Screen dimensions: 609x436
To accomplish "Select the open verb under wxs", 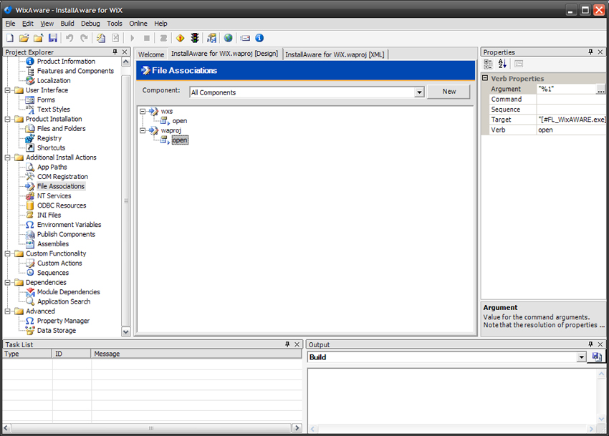I will pos(179,121).
